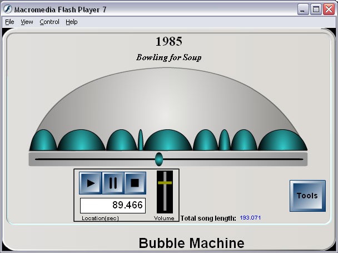
Task: Pause the song playback
Action: tap(113, 183)
